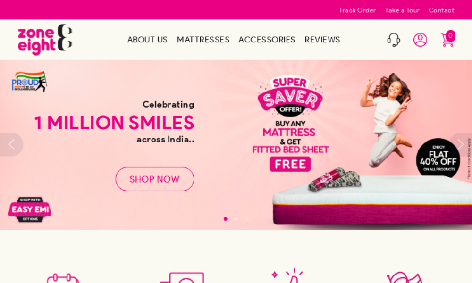Click the Super Saver Offer badge
The image size is (472, 283).
pos(290,96)
